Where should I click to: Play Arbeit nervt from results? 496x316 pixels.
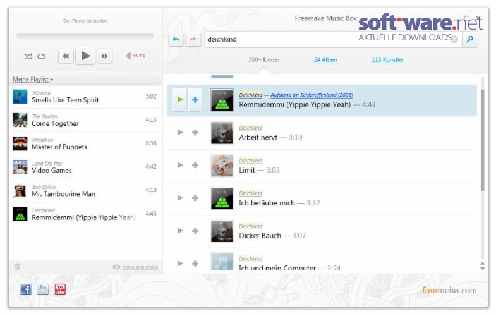click(180, 132)
